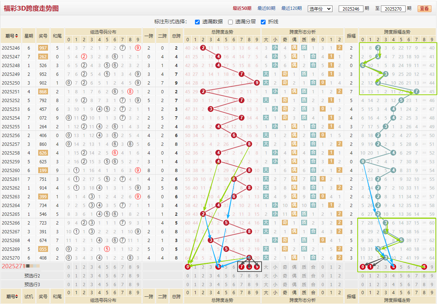Click red ball 0 in 2025271 总跨度走势
Viewport: 438px width, 304px height.
coord(188,267)
